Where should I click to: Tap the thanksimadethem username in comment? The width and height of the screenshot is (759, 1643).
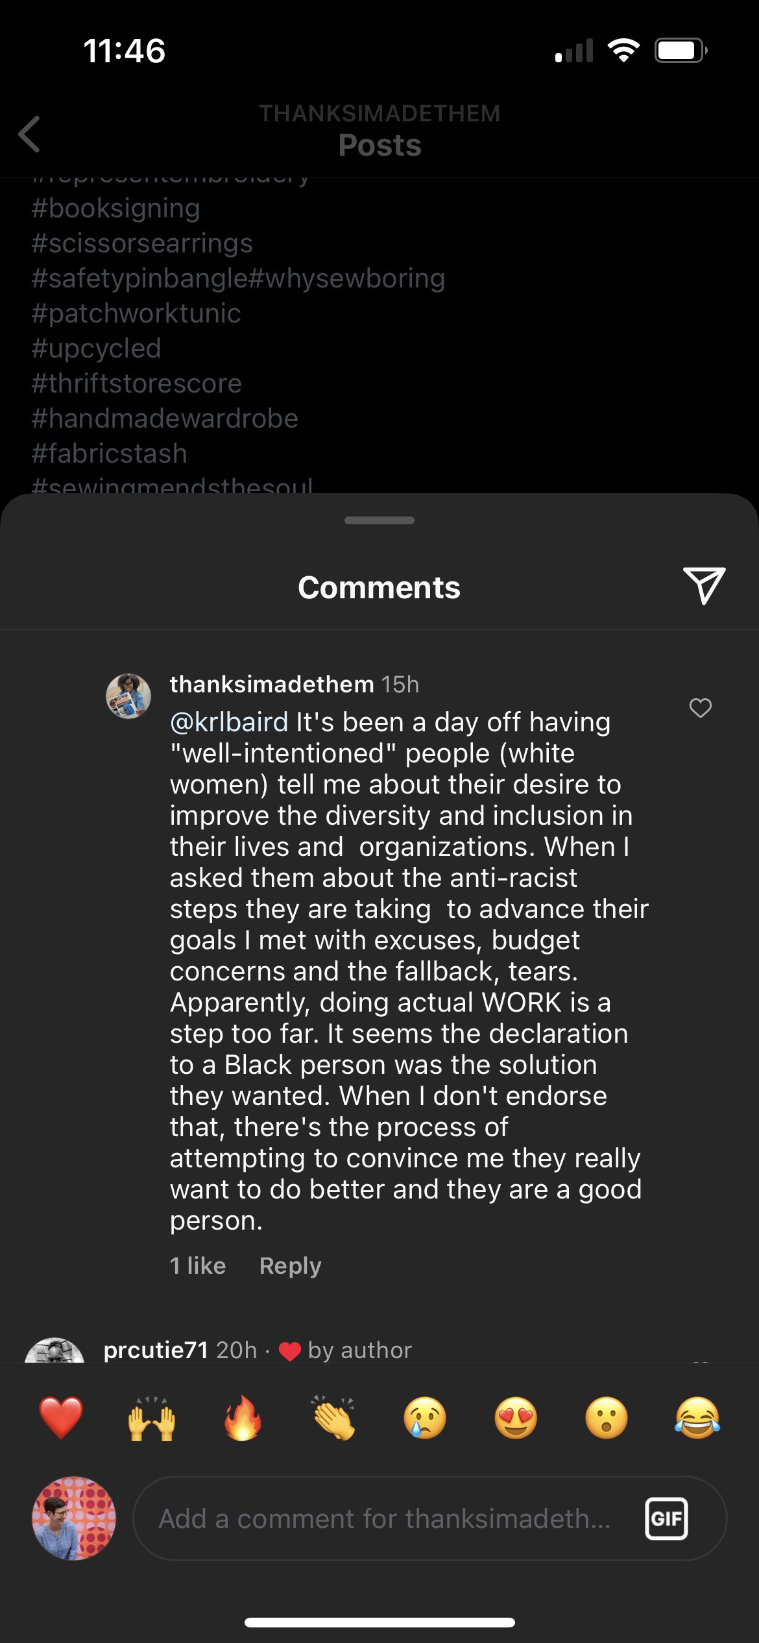[272, 685]
